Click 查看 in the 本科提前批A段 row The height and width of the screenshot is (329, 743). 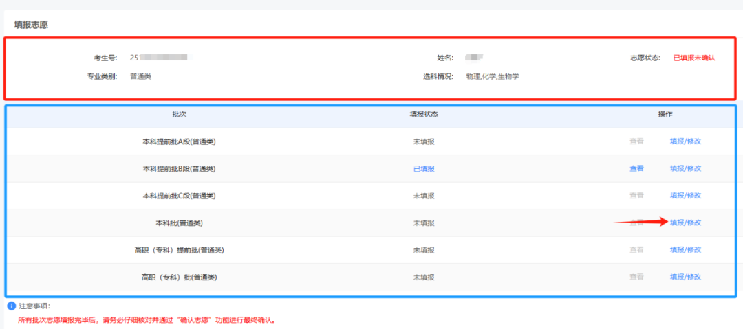pos(636,141)
